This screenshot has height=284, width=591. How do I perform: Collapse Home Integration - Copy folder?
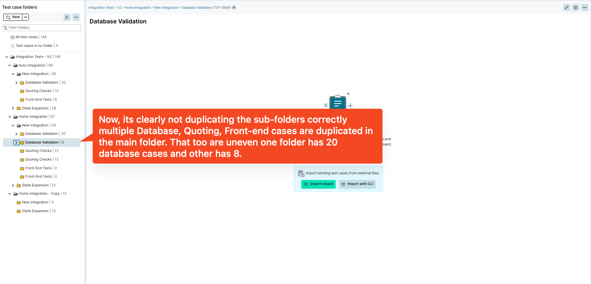pyautogui.click(x=10, y=194)
